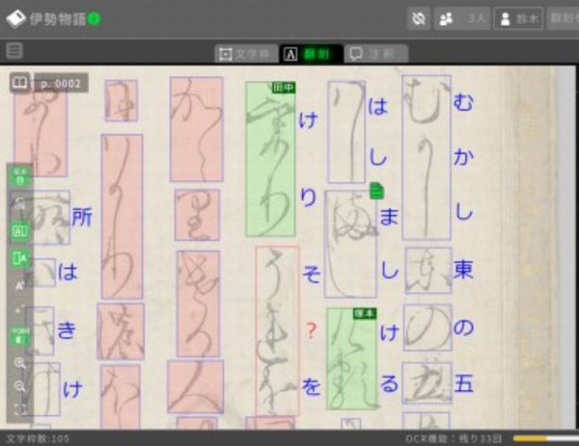The width and height of the screenshot is (579, 447).
Task: Open the 鈴木 user account menu
Action: 518,18
